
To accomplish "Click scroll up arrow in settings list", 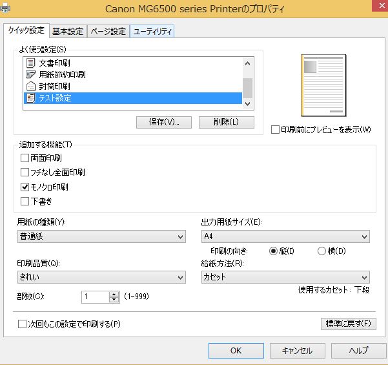I will 247,63.
